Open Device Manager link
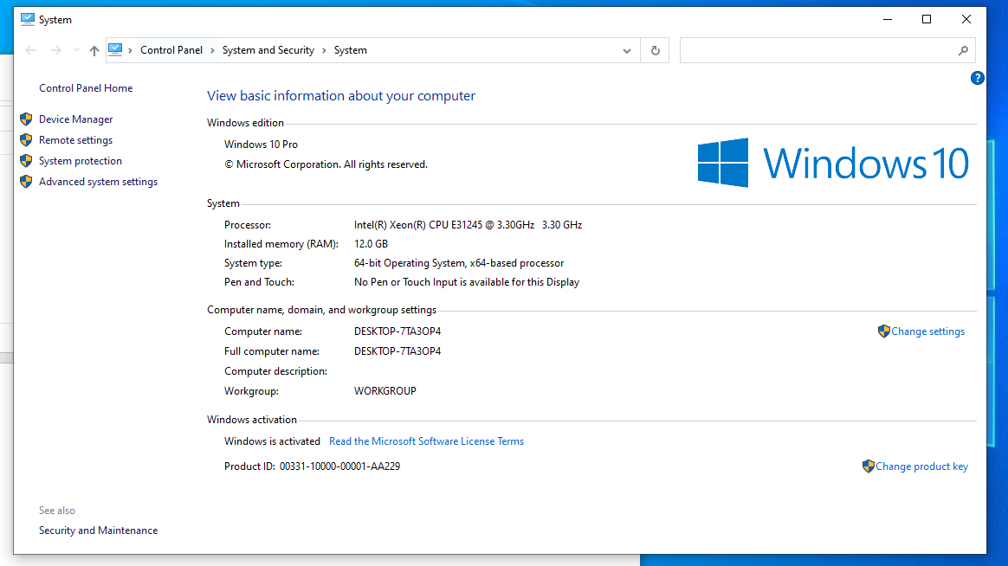The image size is (1008, 566). coord(76,119)
